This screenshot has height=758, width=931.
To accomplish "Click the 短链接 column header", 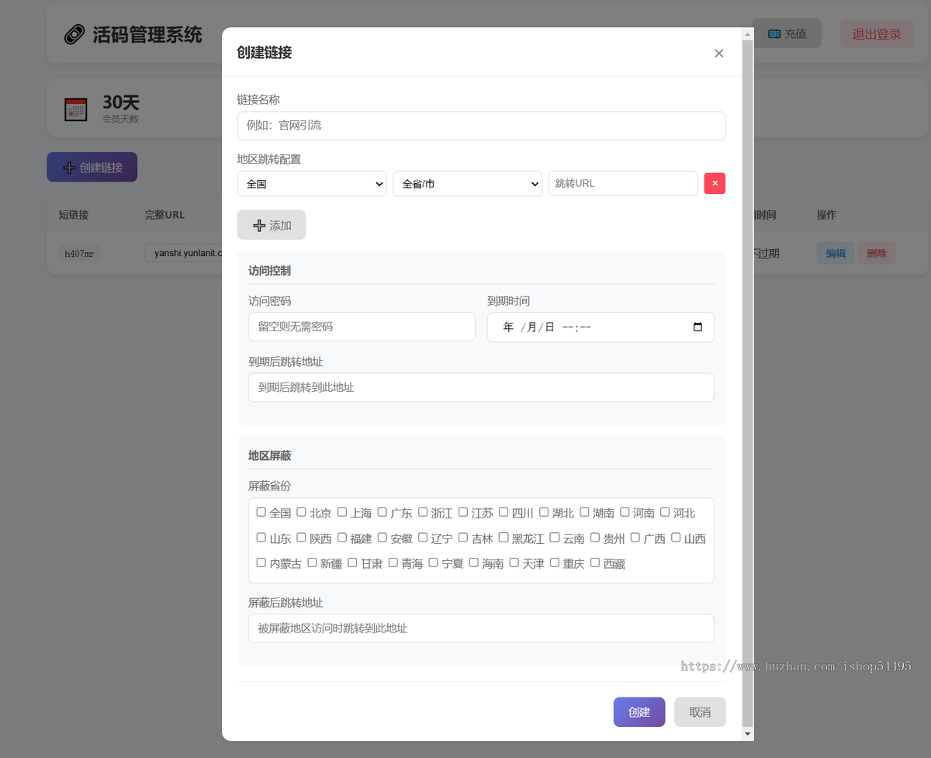I will [x=74, y=215].
